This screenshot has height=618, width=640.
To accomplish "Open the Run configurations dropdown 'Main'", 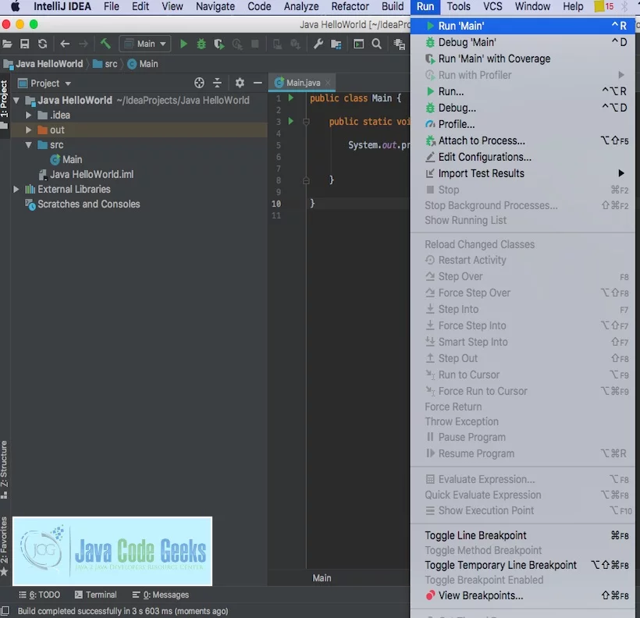I will 145,44.
